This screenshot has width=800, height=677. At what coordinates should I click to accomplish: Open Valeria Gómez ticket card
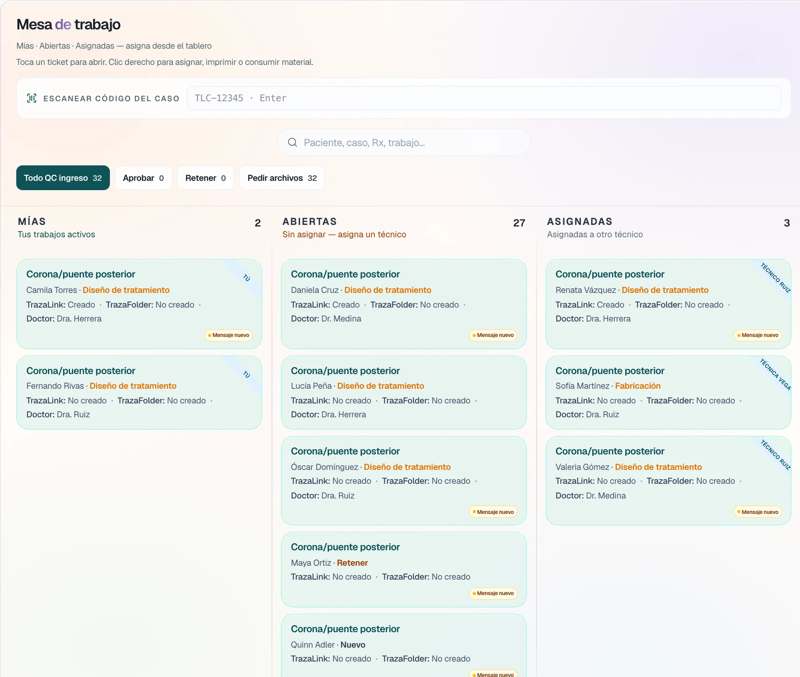click(668, 481)
